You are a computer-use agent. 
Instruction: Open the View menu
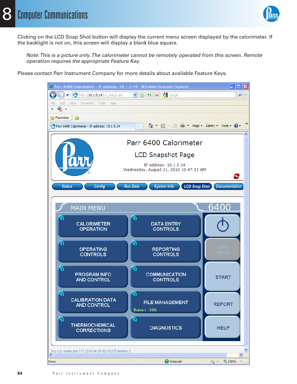[73, 103]
